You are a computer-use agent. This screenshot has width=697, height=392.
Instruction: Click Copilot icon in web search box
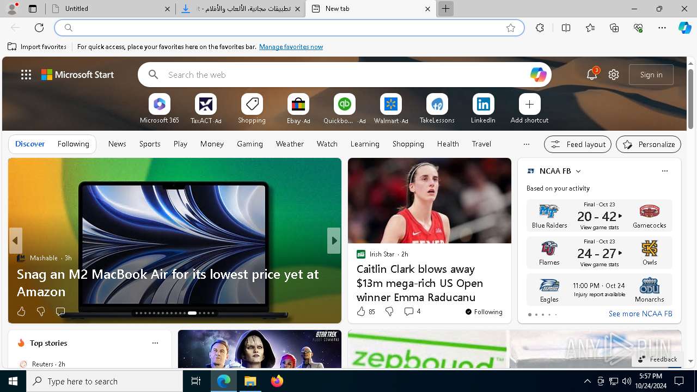point(538,75)
